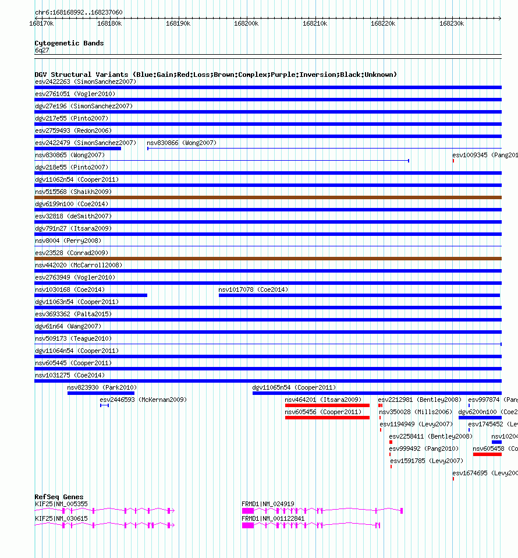This screenshot has width=518, height=558.
Task: Click the esv2258411 (Bentley2008) label
Action: pos(431,436)
